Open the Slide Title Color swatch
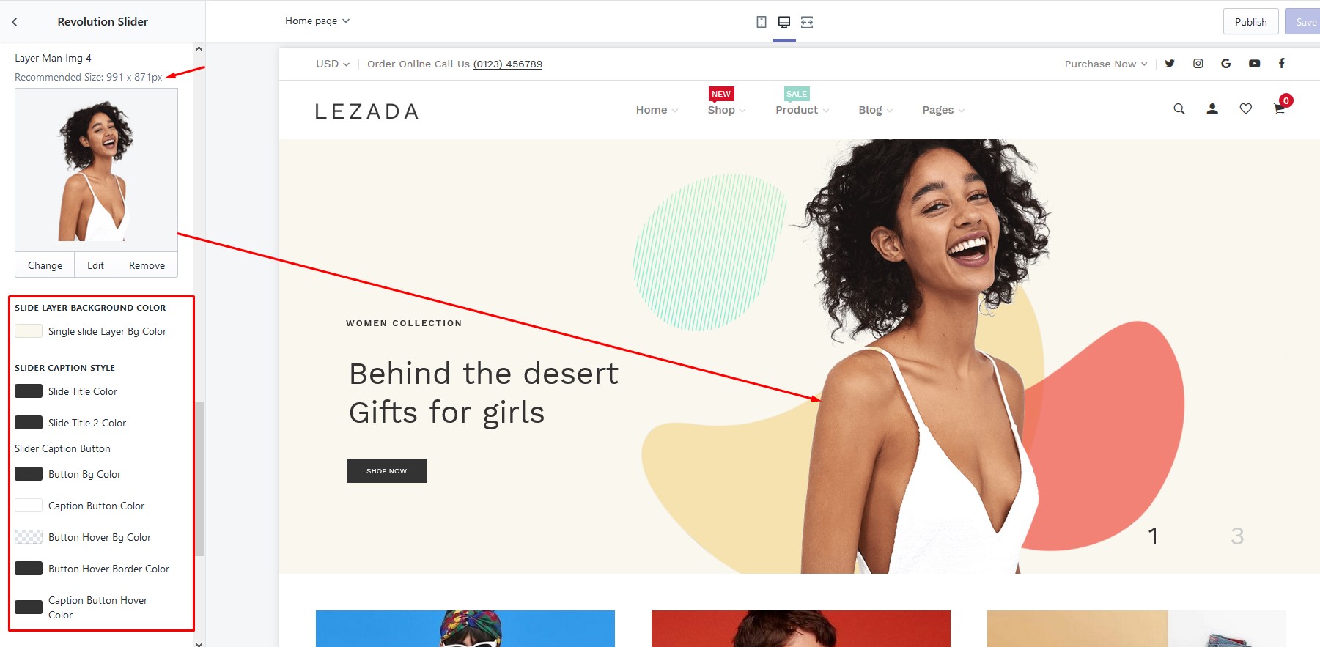Image resolution: width=1320 pixels, height=647 pixels. [x=29, y=391]
